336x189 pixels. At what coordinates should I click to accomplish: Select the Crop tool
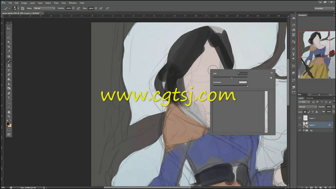(x=9, y=47)
